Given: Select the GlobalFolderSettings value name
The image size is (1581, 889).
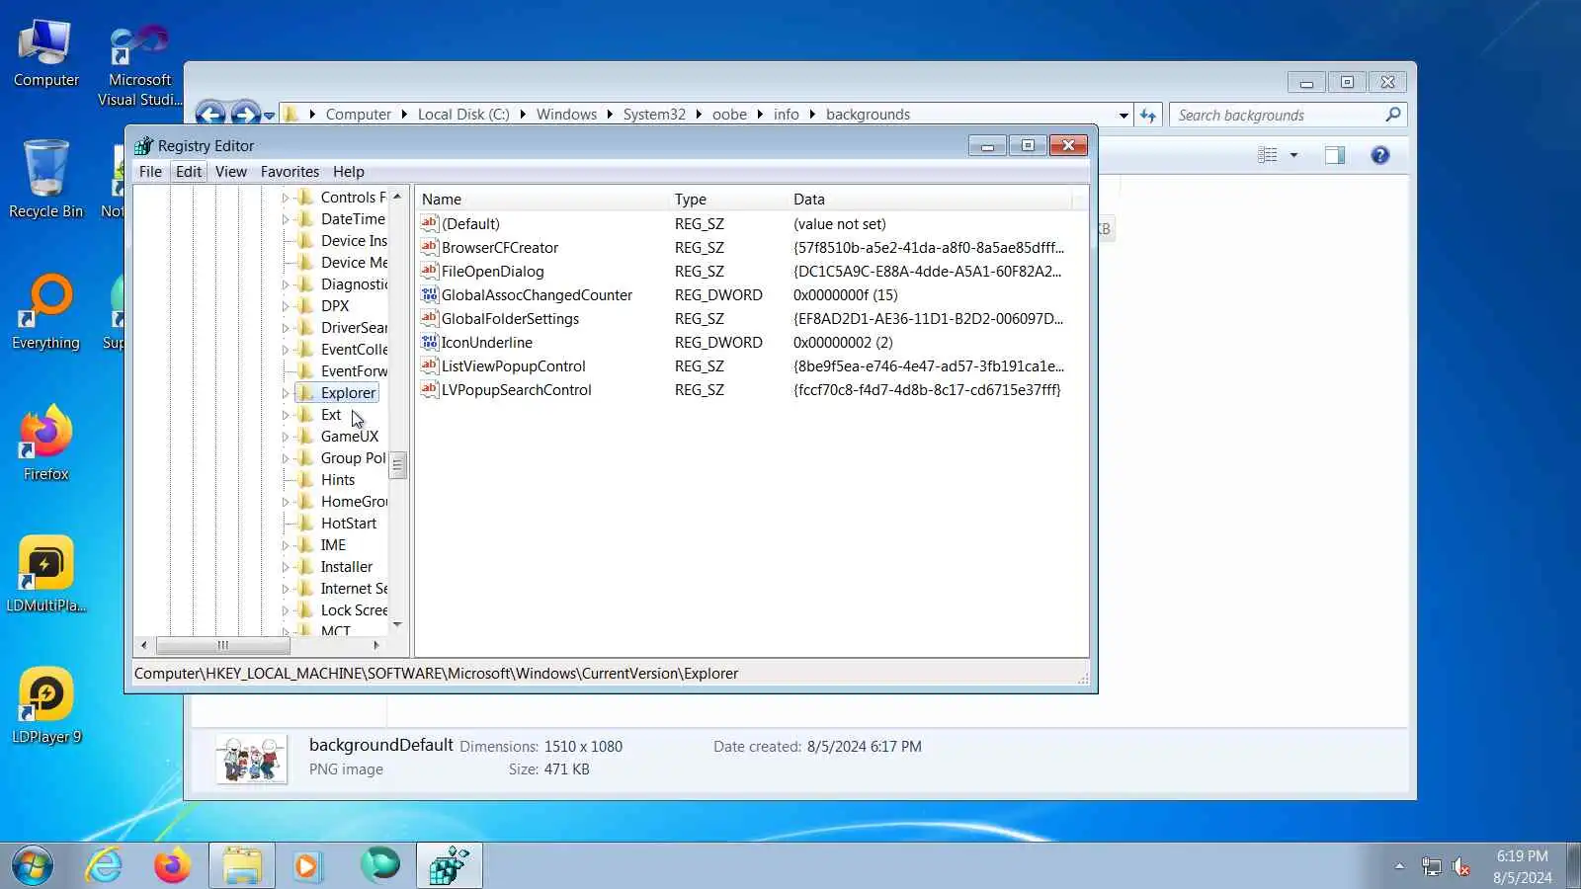Looking at the screenshot, I should point(510,319).
